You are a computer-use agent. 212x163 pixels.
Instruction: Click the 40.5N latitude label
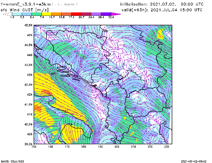click(x=28, y=124)
